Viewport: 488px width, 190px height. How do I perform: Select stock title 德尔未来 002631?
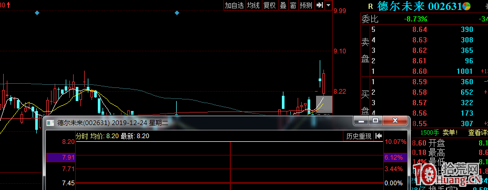click(x=419, y=6)
